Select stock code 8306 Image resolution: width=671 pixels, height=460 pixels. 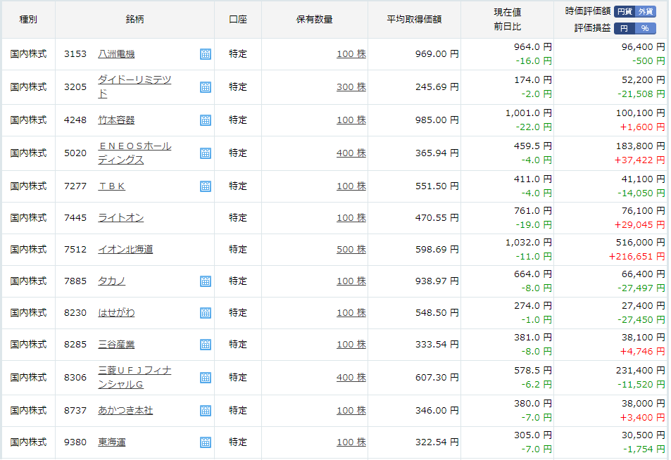pos(75,378)
